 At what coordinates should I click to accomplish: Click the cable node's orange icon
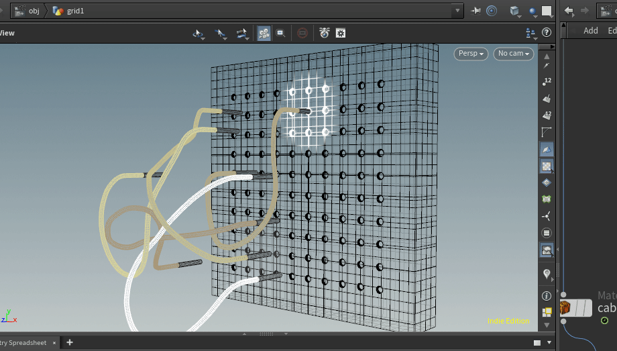click(x=565, y=307)
